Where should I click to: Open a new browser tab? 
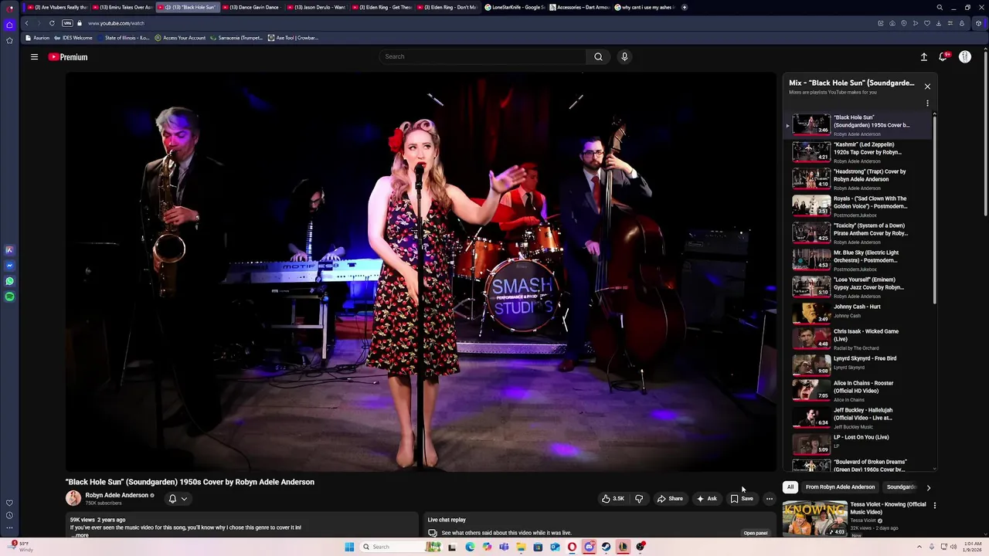684,7
